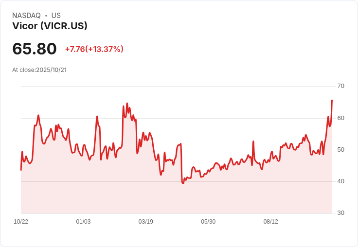
Task: Click the +7.76(+13.37%) price change
Action: click(x=94, y=49)
